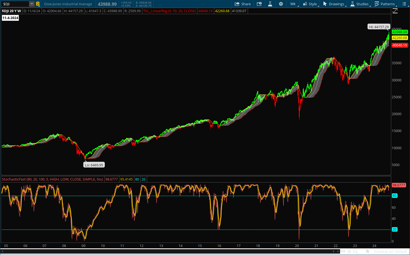410x255 pixels.
Task: Click the 09 year label on time axis
Action: [83, 246]
